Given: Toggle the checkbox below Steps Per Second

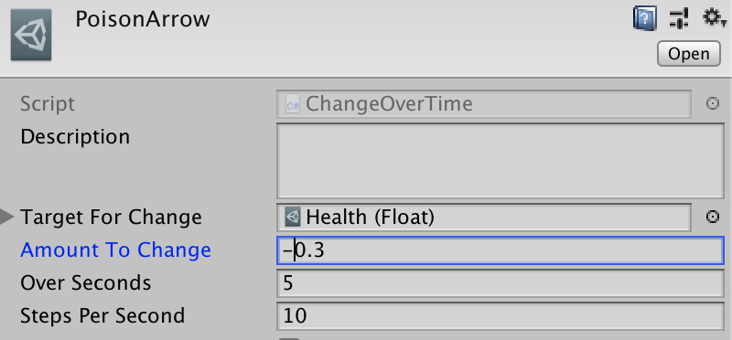Looking at the screenshot, I should tap(289, 337).
